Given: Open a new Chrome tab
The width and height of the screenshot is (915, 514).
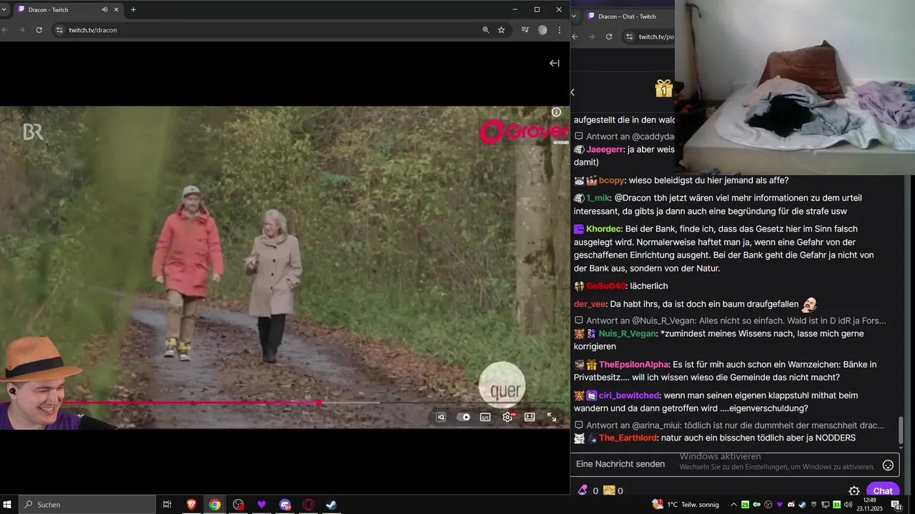Looking at the screenshot, I should [x=133, y=10].
